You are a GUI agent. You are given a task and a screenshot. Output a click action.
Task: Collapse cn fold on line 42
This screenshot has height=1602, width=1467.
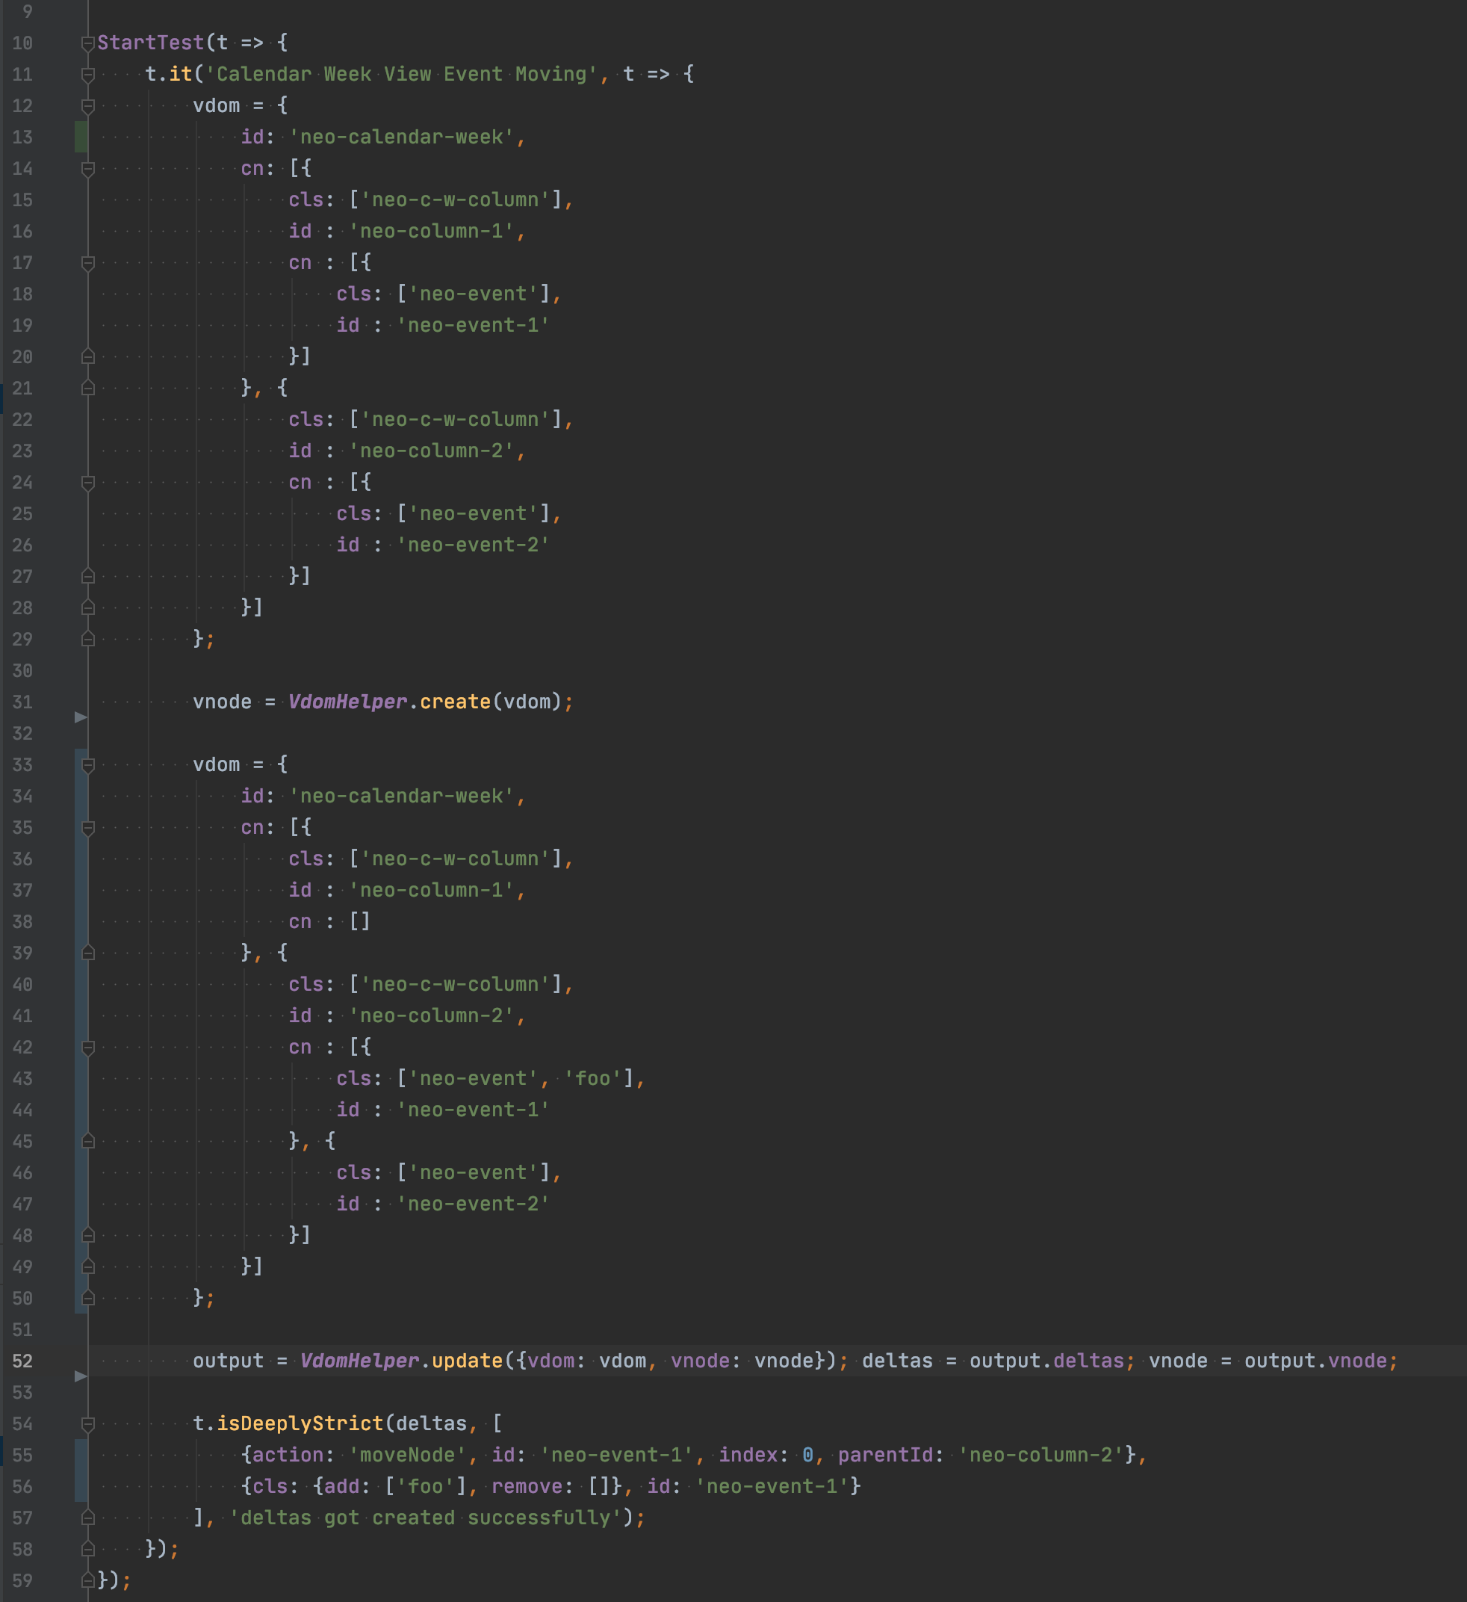pos(88,1048)
